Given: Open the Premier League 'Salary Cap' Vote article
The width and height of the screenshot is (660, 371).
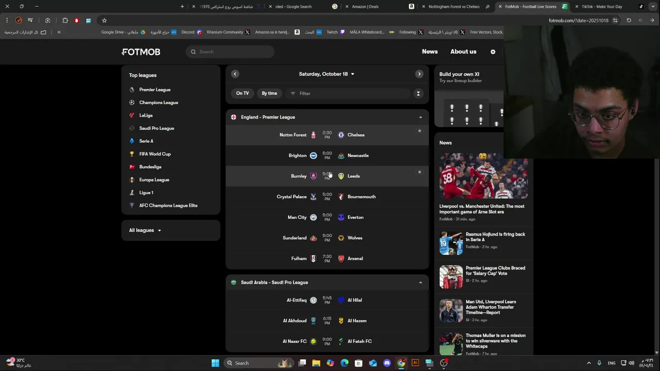Looking at the screenshot, I should click(495, 271).
